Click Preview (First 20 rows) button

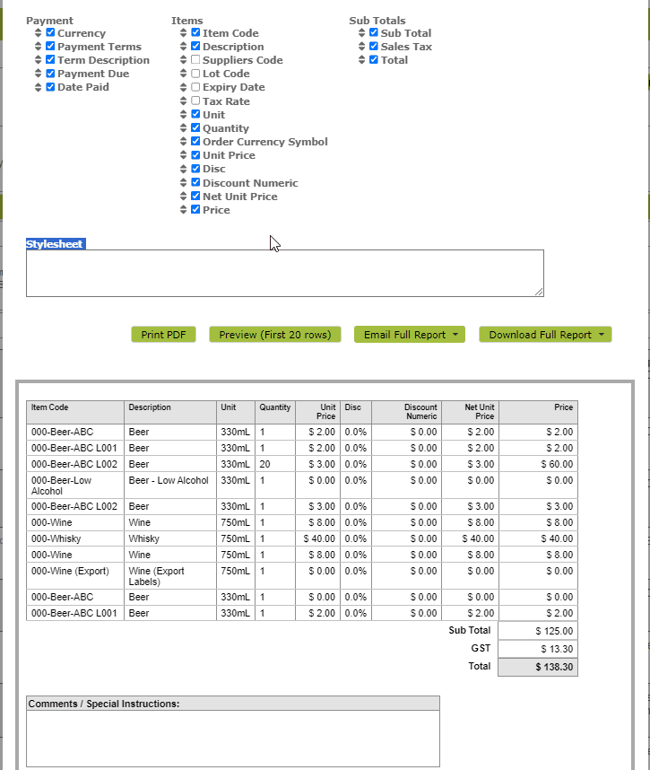[x=274, y=335]
